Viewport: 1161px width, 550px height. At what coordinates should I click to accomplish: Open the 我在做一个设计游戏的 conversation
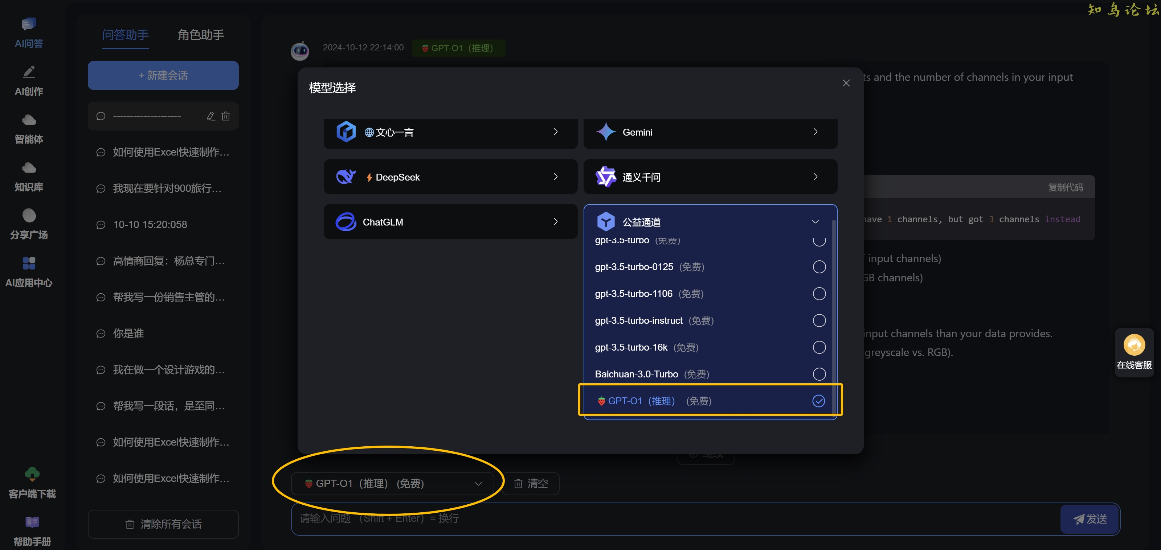coord(163,370)
